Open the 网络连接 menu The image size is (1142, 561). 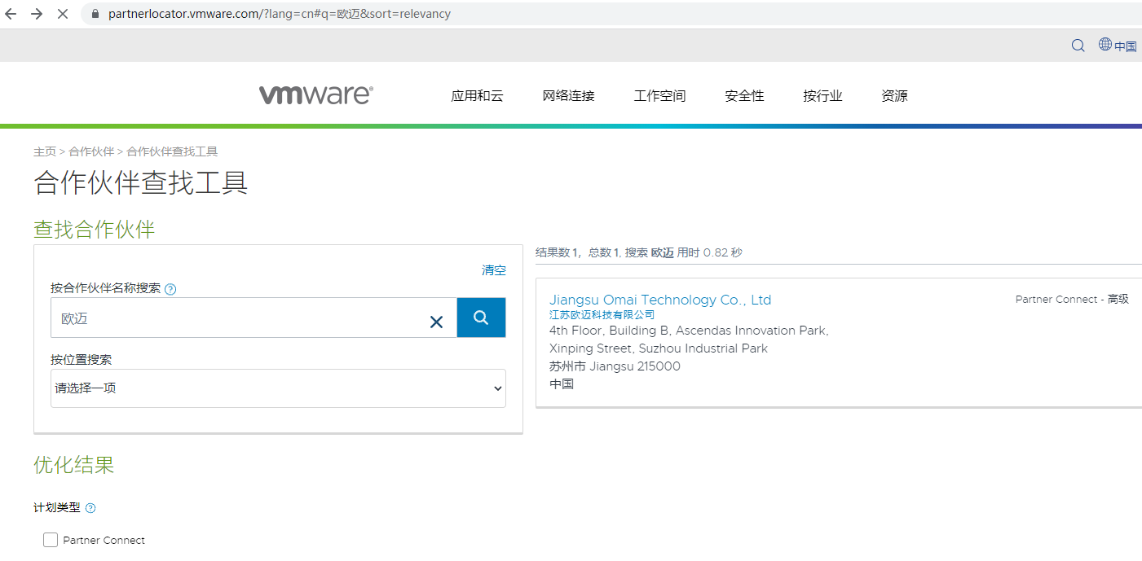click(x=568, y=96)
